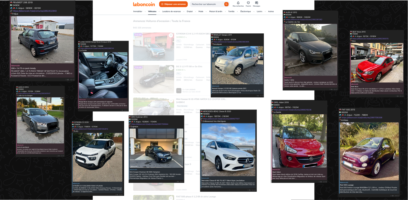Click the 10 990 € price on Citroen listing

pyautogui.click(x=181, y=37)
